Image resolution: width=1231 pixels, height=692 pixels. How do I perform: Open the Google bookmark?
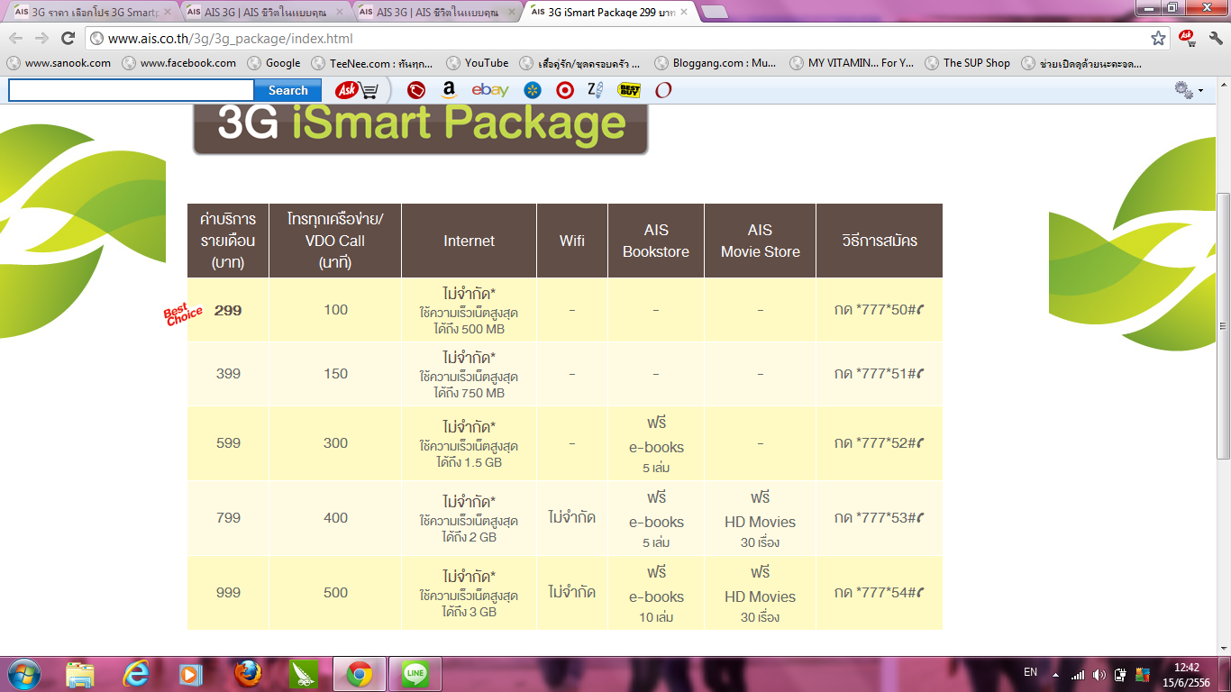[274, 63]
